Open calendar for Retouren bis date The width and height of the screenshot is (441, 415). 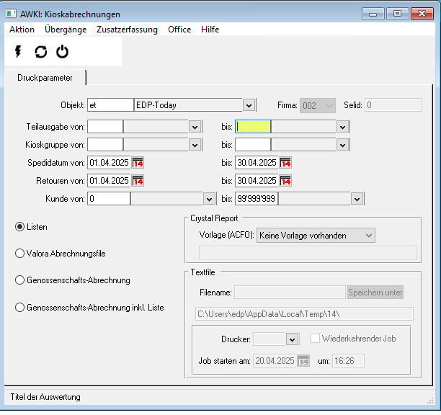[x=285, y=180]
